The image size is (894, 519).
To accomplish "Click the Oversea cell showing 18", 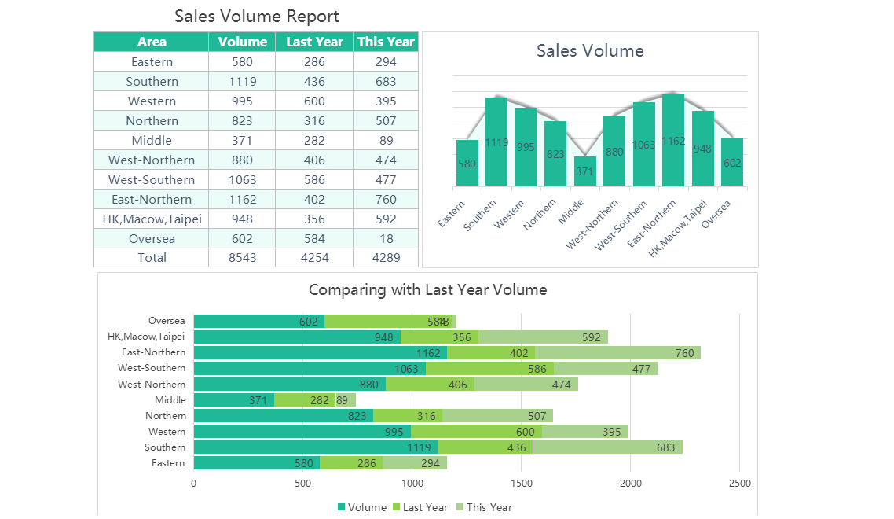I will 386,238.
